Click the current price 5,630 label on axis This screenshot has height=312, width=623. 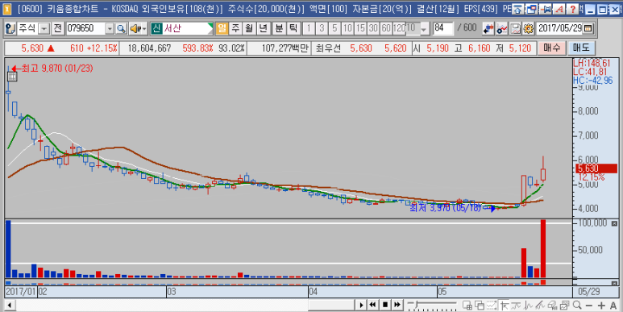pyautogui.click(x=596, y=168)
